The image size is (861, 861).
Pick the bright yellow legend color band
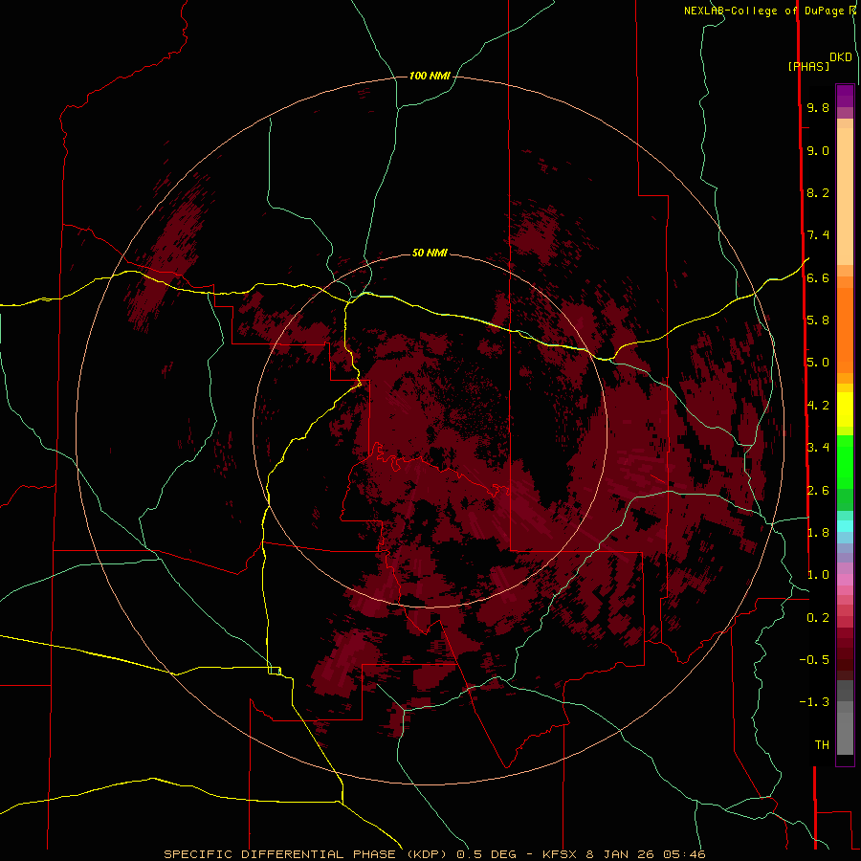pyautogui.click(x=845, y=409)
